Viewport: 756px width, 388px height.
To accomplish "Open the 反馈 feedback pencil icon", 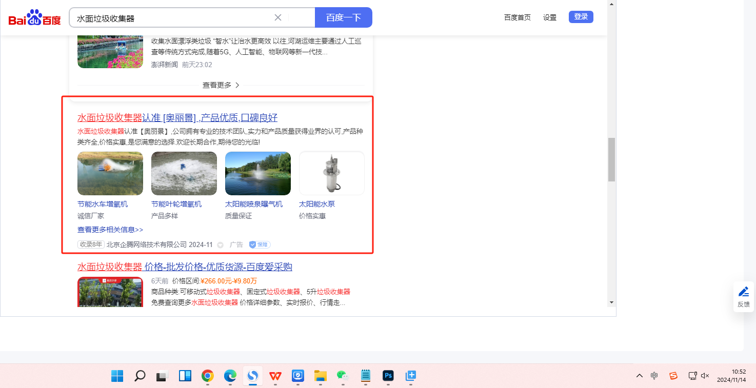I will tap(743, 292).
